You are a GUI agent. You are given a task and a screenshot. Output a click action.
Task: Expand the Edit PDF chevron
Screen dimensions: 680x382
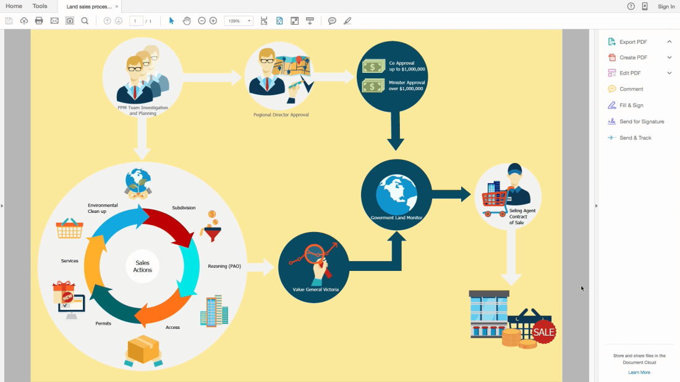[x=669, y=73]
